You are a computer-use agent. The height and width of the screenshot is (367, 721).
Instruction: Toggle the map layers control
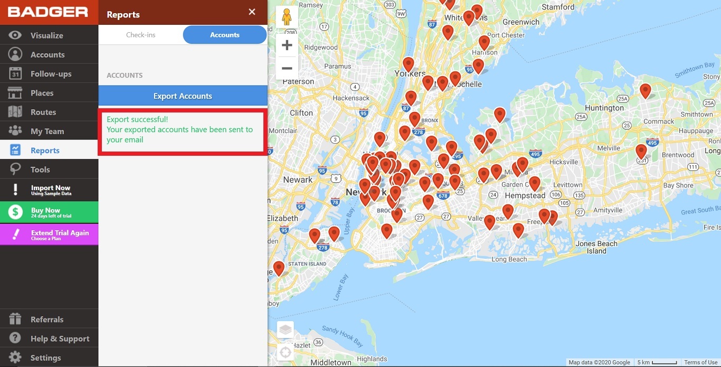(x=285, y=329)
